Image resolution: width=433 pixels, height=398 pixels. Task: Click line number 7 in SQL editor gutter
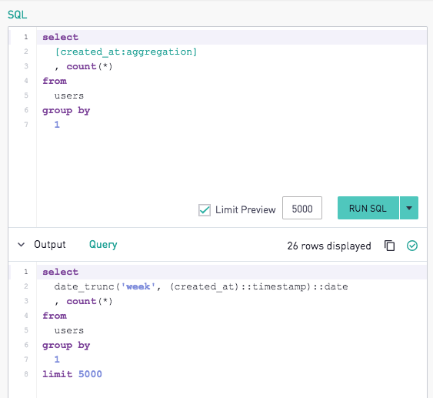[26, 125]
